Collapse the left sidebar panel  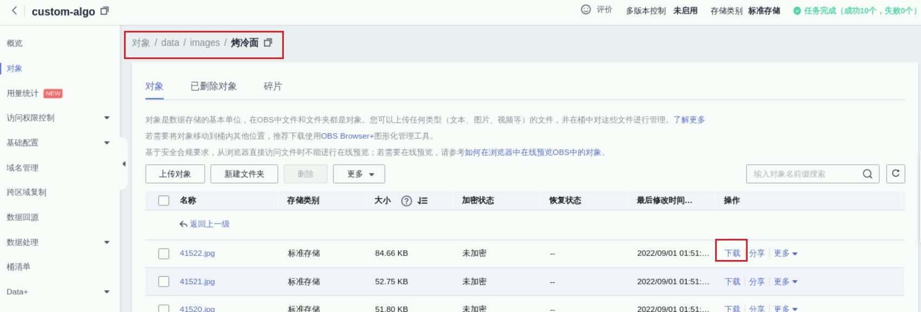[x=124, y=164]
